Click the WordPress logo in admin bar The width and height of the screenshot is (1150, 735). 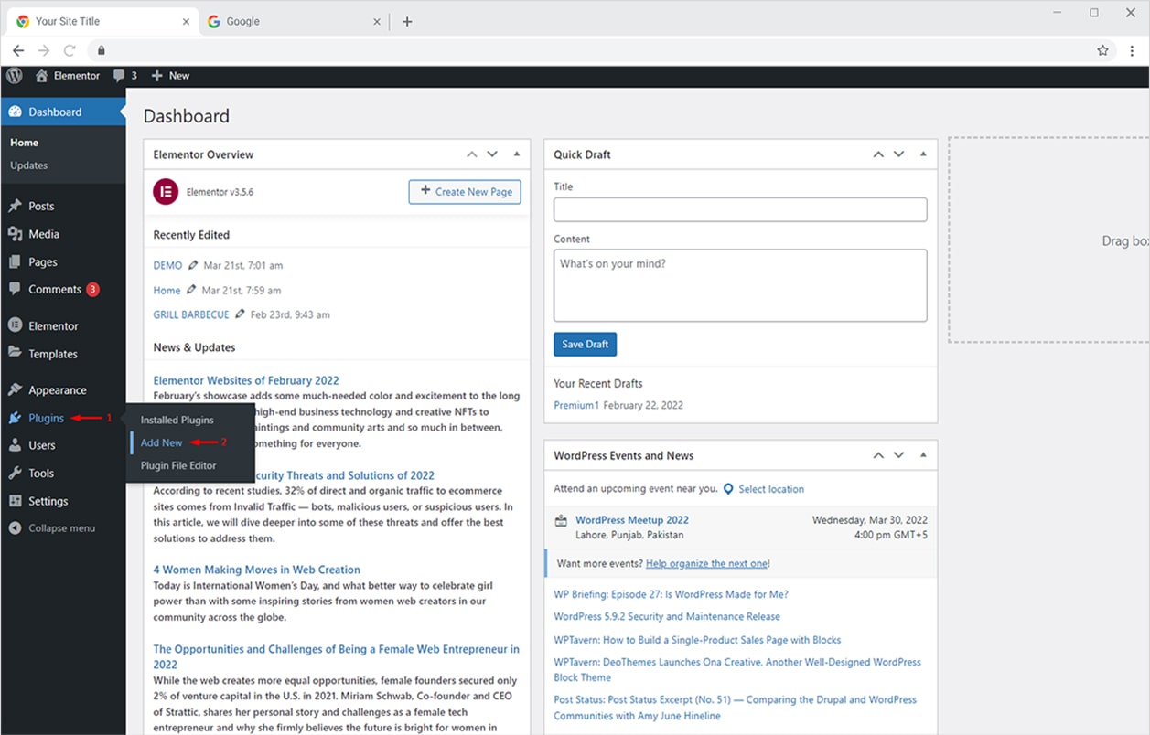tap(14, 76)
